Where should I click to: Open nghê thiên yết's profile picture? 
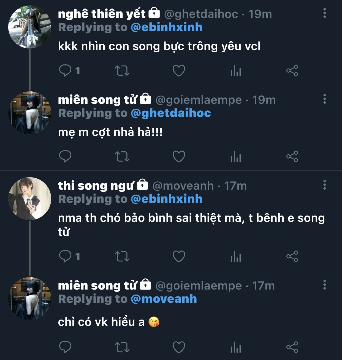[x=30, y=27]
